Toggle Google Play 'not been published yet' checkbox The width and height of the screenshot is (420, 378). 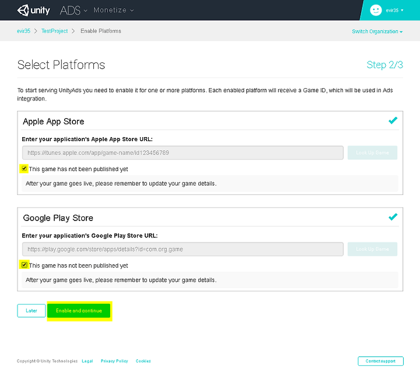[24, 265]
